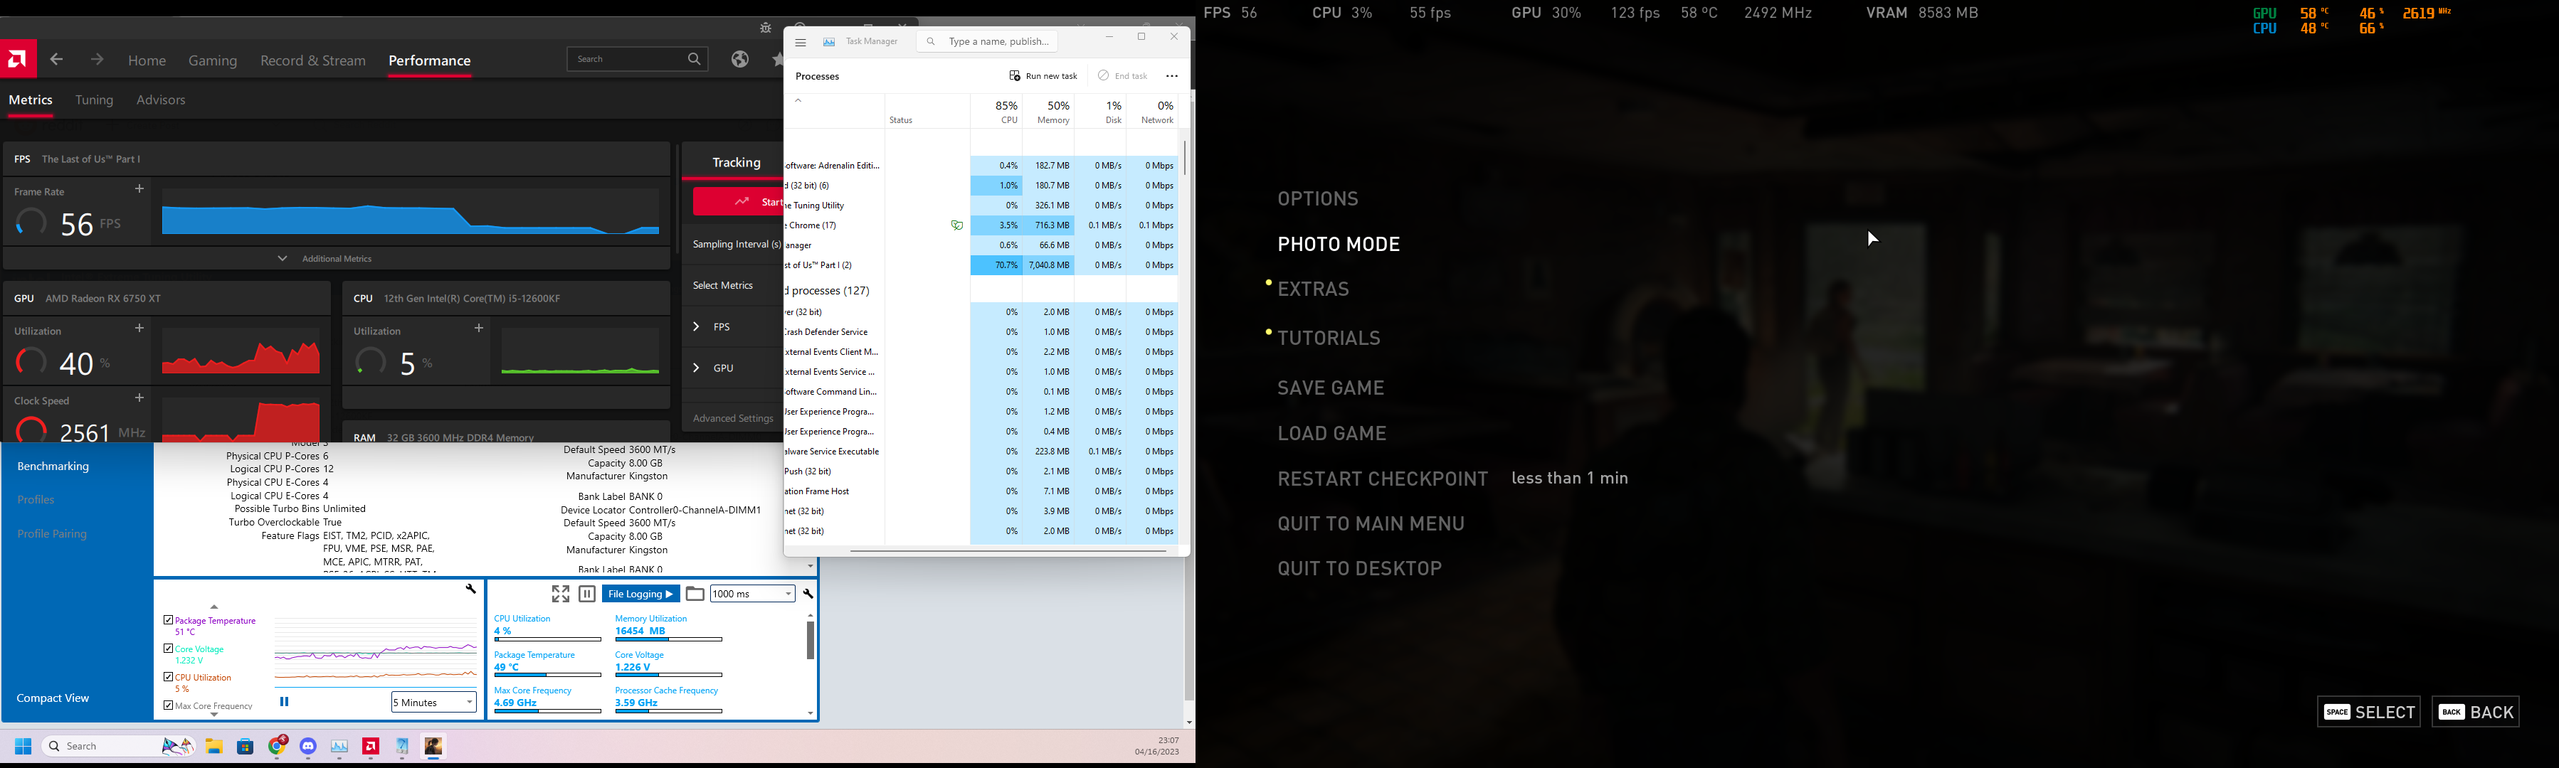
Task: Open the web browser globe icon
Action: 740,60
